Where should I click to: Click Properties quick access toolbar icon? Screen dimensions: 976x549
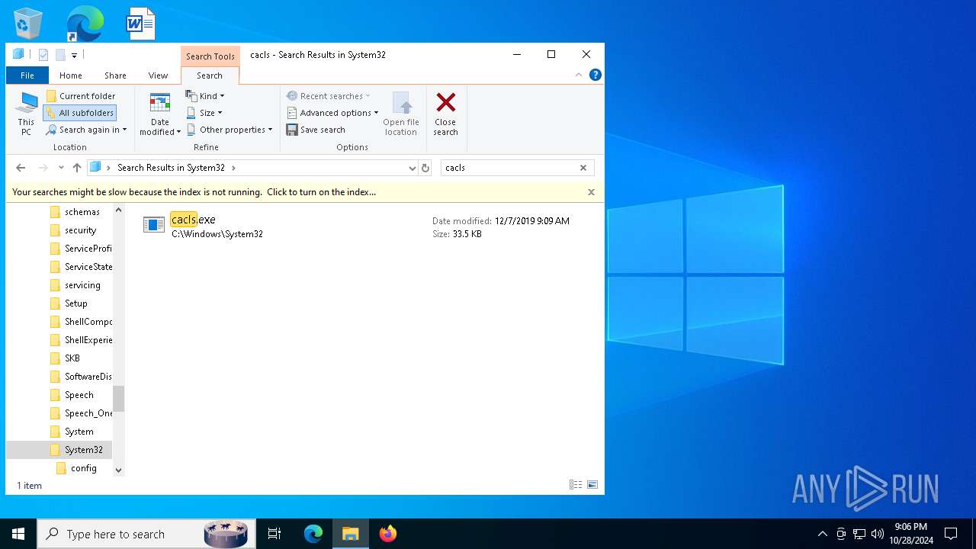pos(43,55)
